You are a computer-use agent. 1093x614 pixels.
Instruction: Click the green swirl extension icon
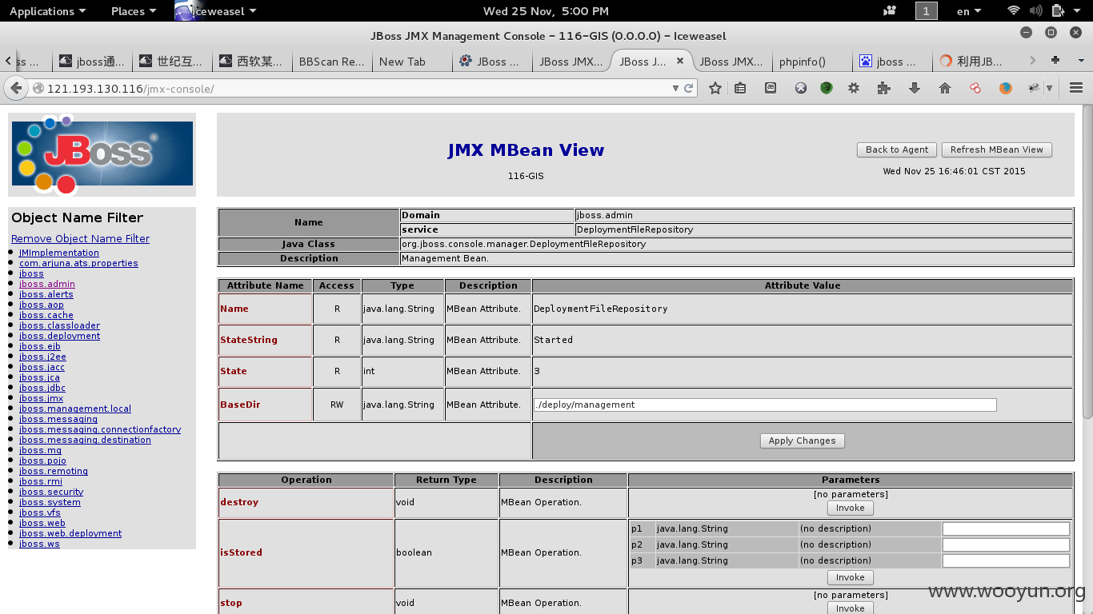click(827, 88)
